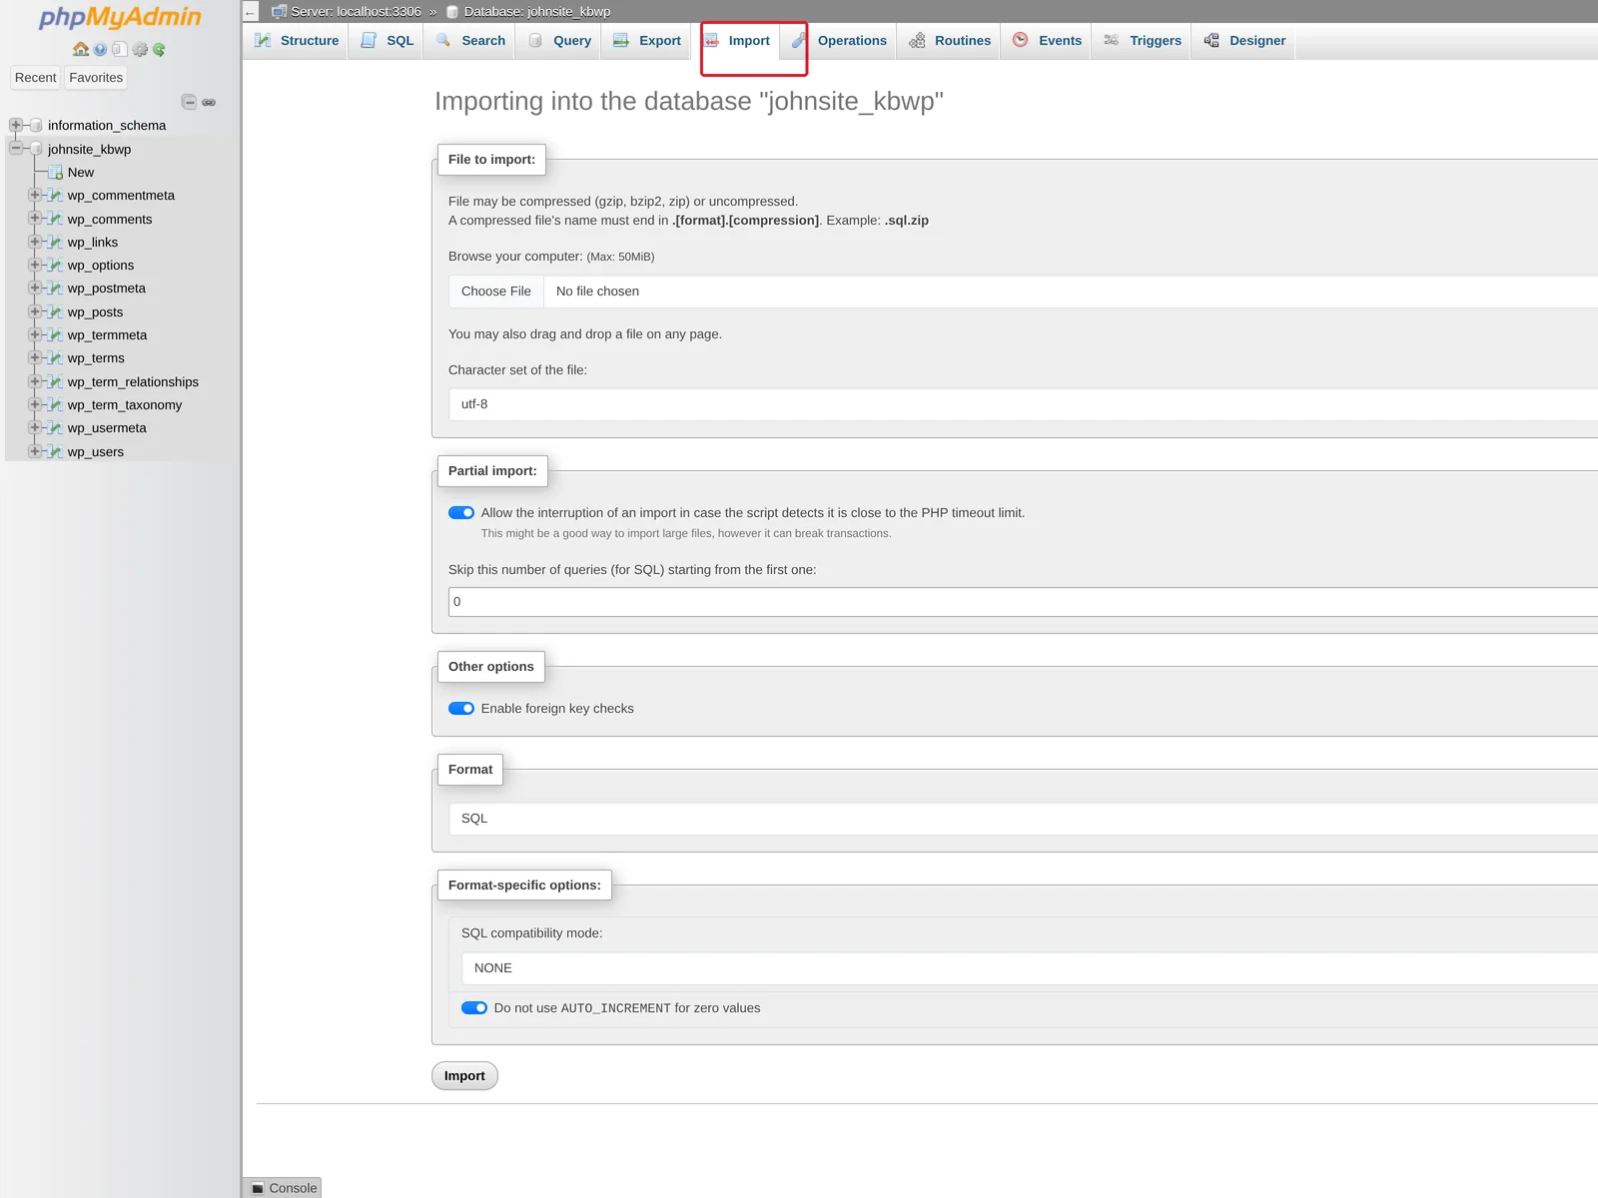Image resolution: width=1598 pixels, height=1198 pixels.
Task: Click Database: johnsite_kbwp breadcrumb link
Action: [537, 12]
